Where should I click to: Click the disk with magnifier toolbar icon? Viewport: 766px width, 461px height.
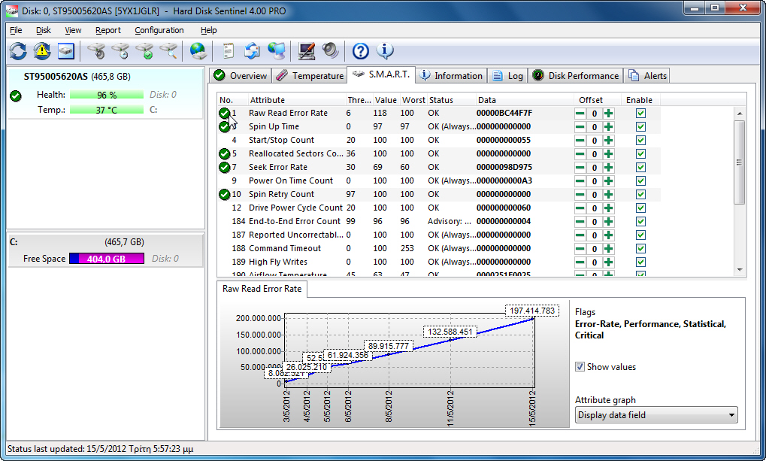click(168, 51)
